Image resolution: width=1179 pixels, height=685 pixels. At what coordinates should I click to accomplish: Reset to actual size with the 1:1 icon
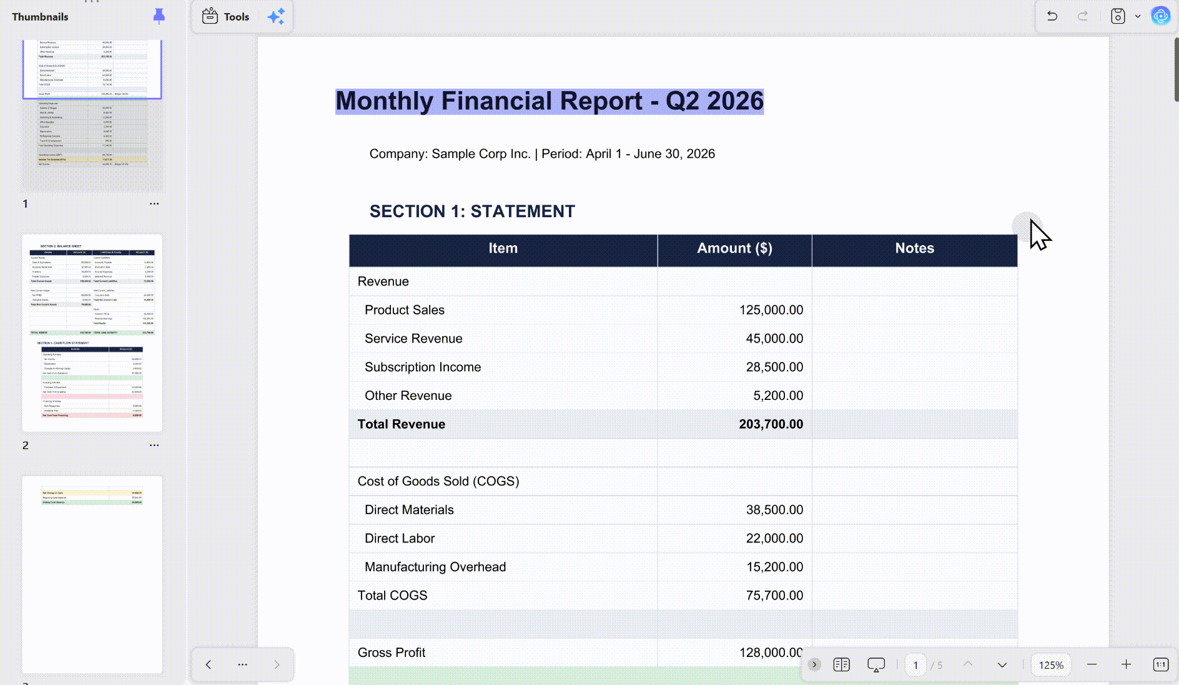1161,665
